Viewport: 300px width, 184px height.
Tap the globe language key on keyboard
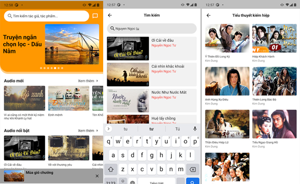click(132, 182)
